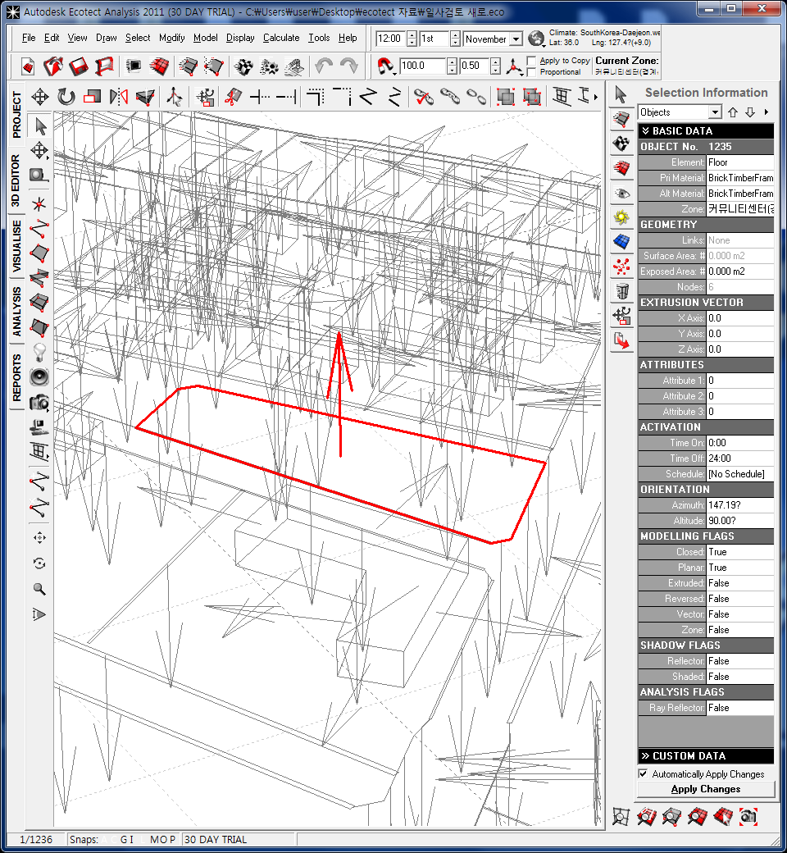This screenshot has height=853, width=787.
Task: Open the Calculate menu
Action: tap(281, 38)
